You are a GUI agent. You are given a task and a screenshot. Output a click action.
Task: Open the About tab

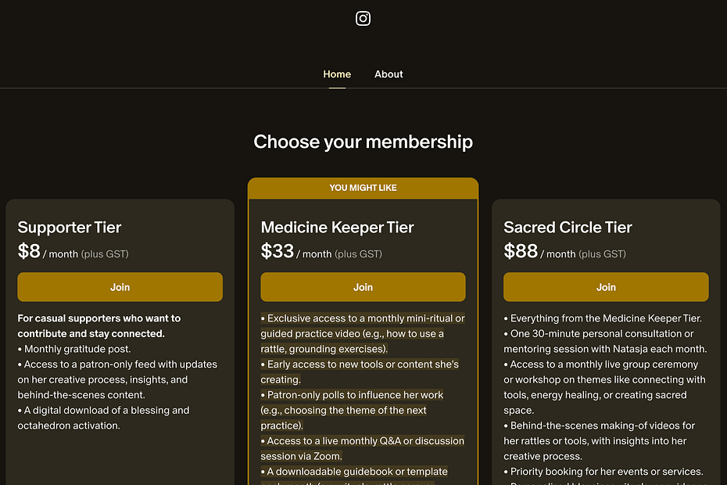(389, 74)
